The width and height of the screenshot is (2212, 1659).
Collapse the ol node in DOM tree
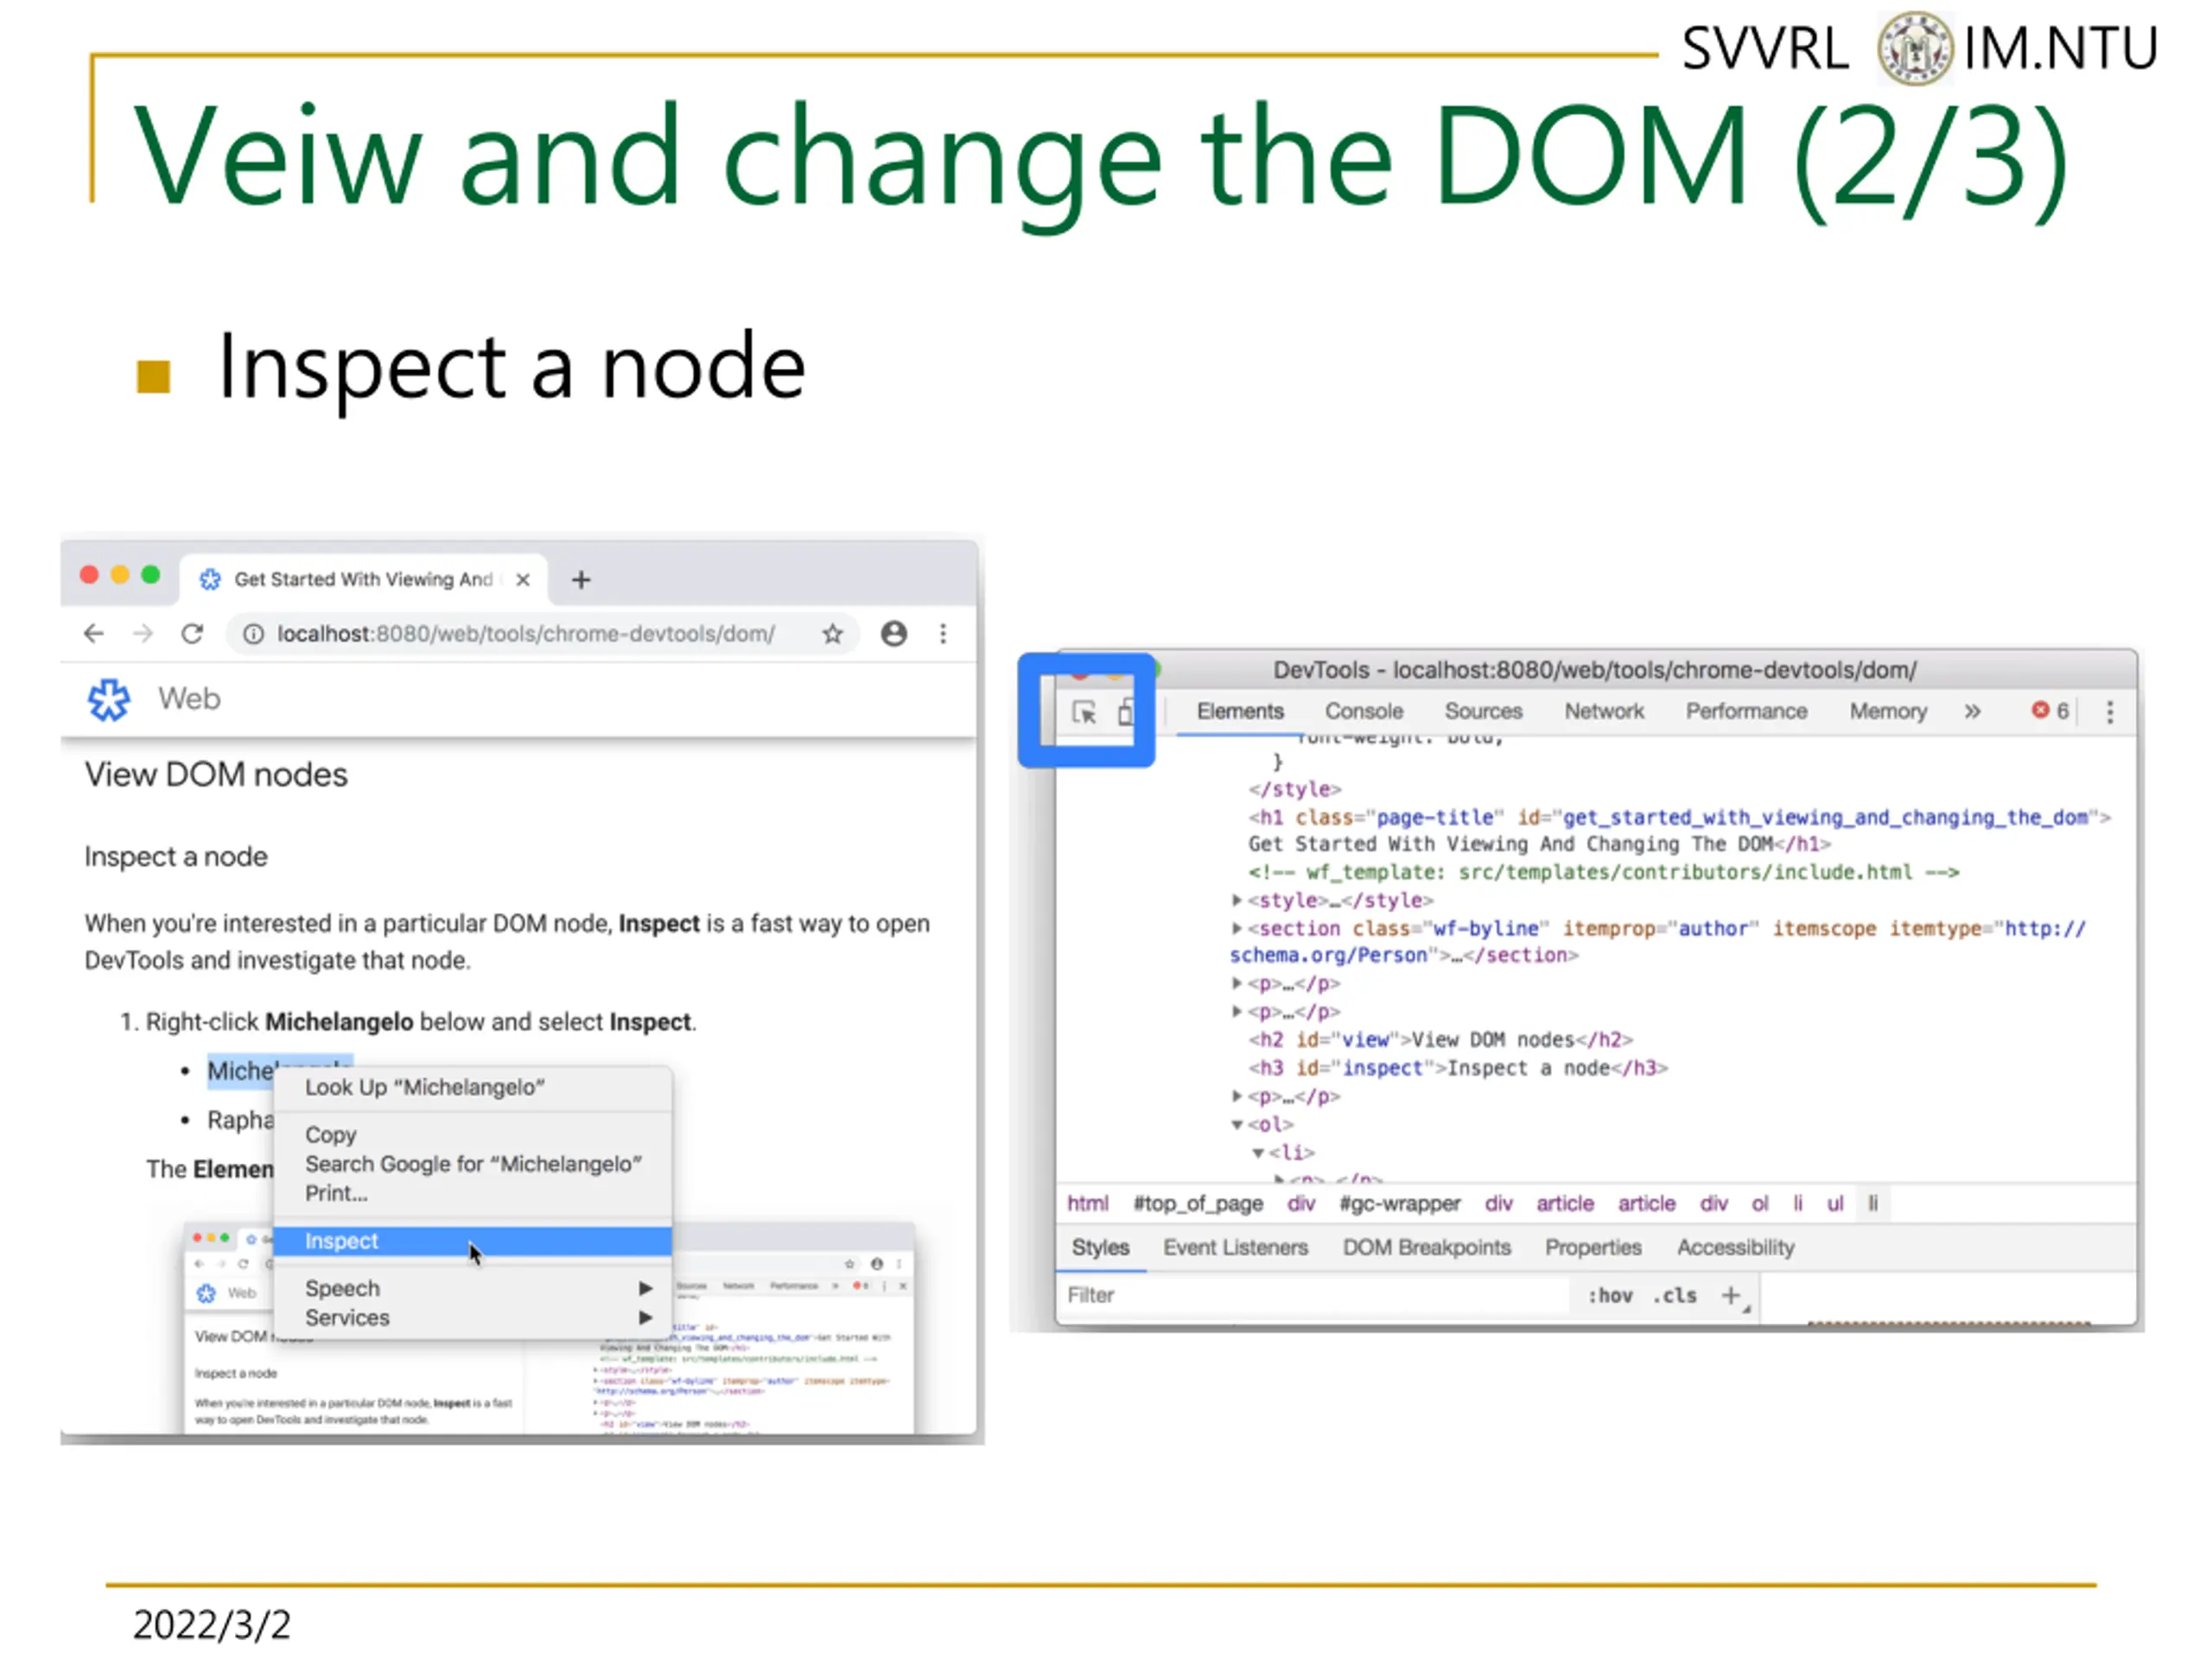tap(1237, 1125)
